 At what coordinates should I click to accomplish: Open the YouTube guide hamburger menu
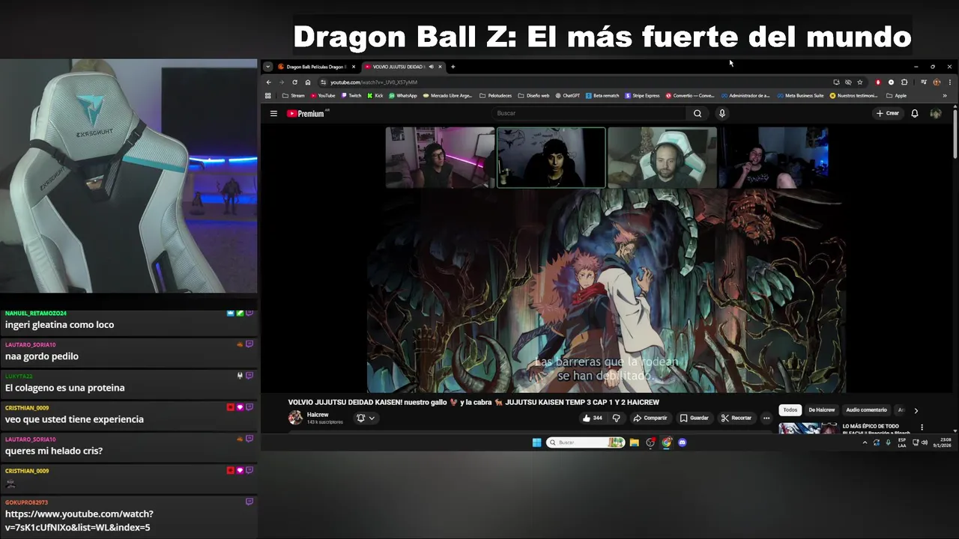[273, 114]
